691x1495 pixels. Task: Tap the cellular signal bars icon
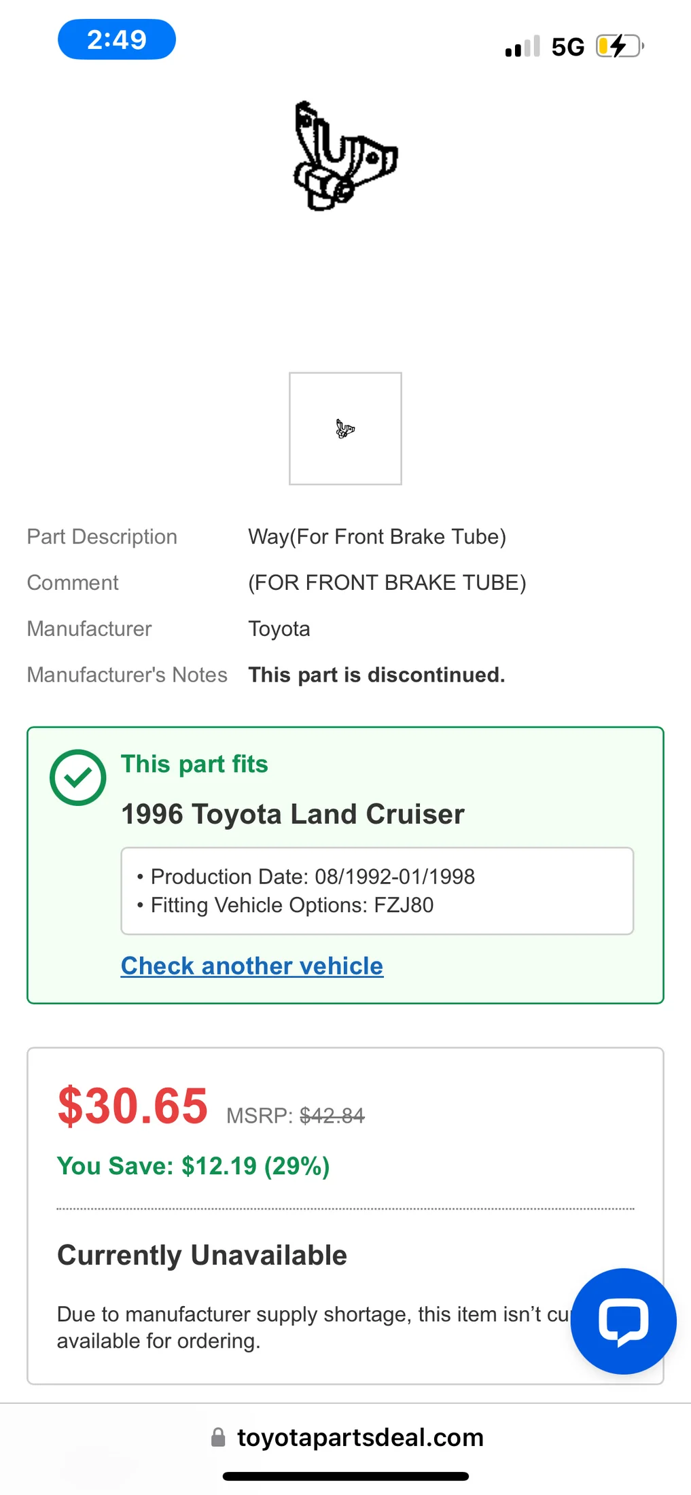(522, 46)
